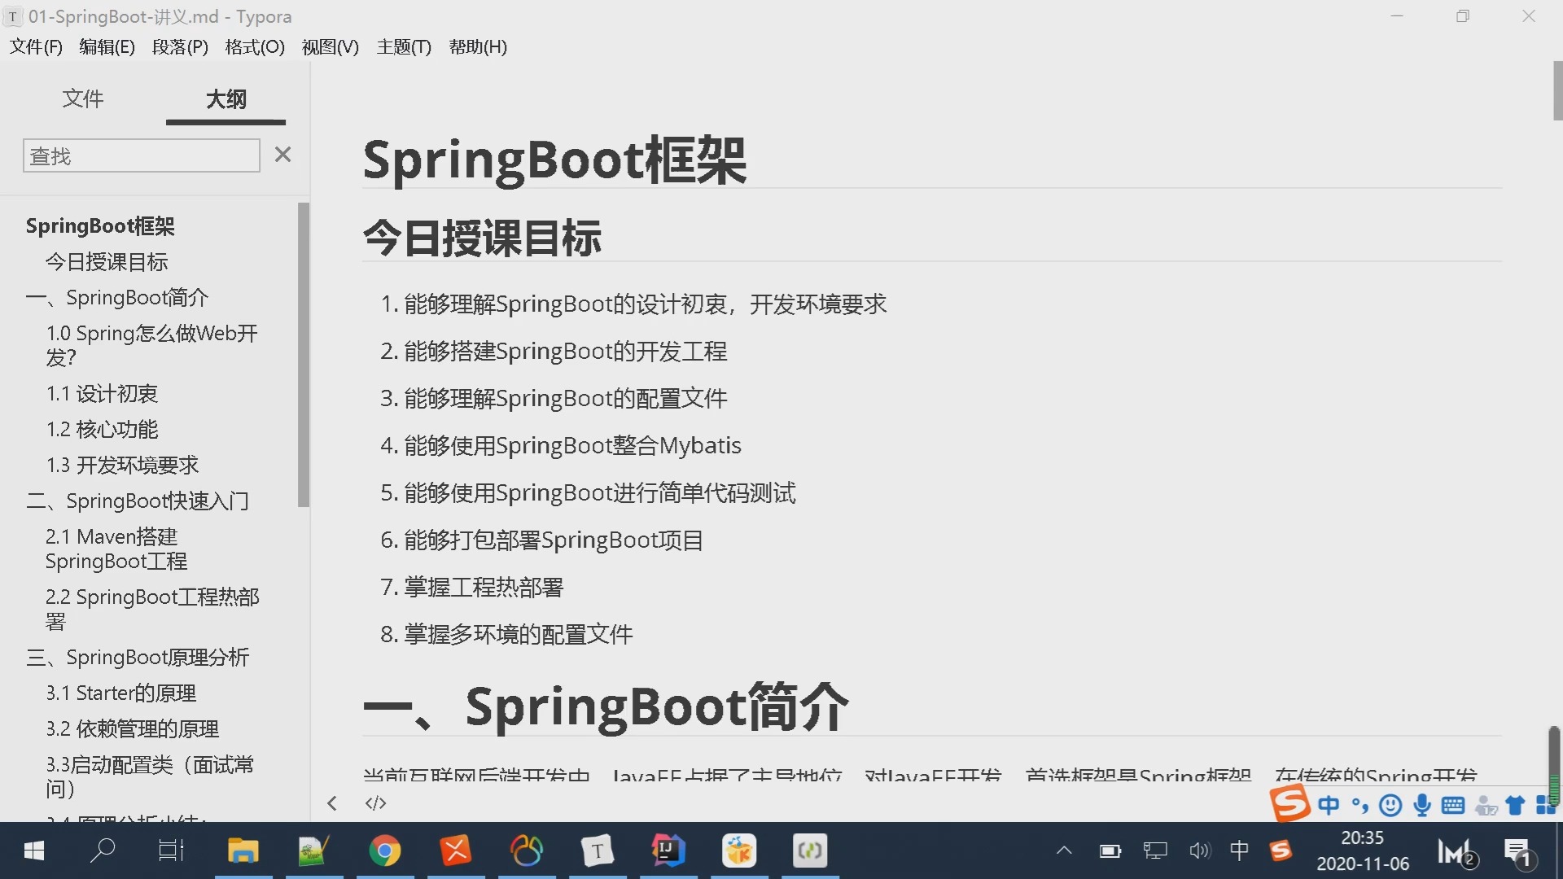Screen dimensions: 1563x879
Task: Open 1.3 开发环境要求 outline entry
Action: 122,466
